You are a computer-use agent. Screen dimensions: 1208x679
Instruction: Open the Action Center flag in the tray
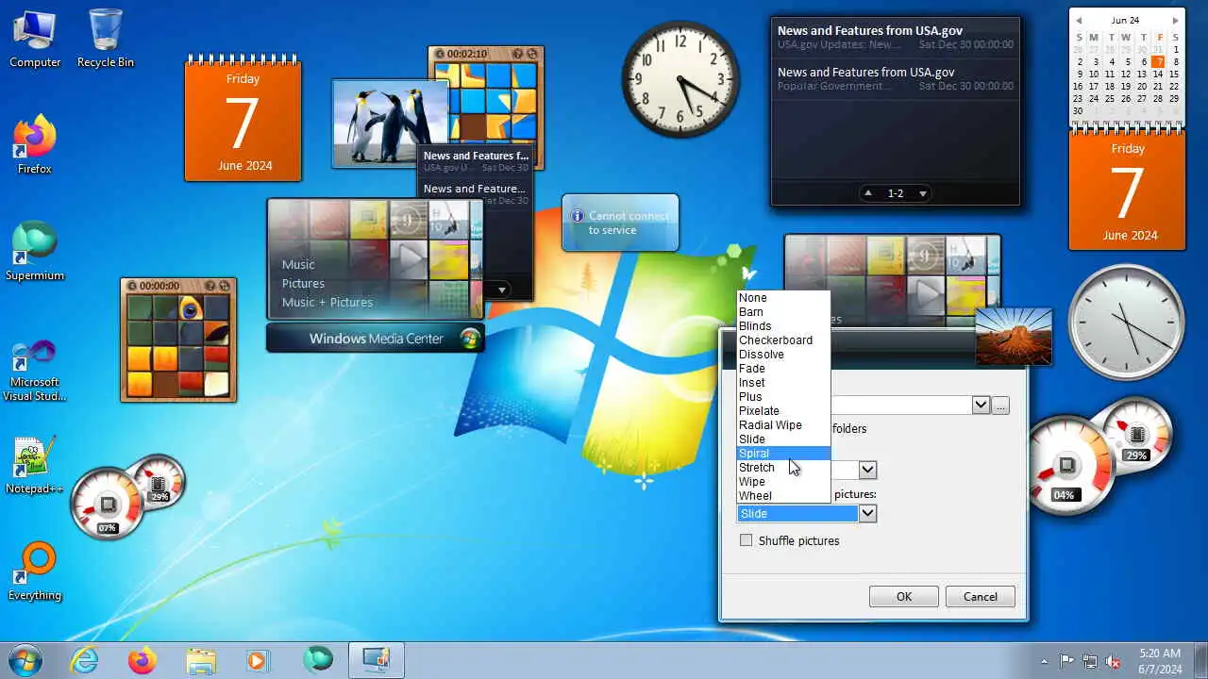1067,661
